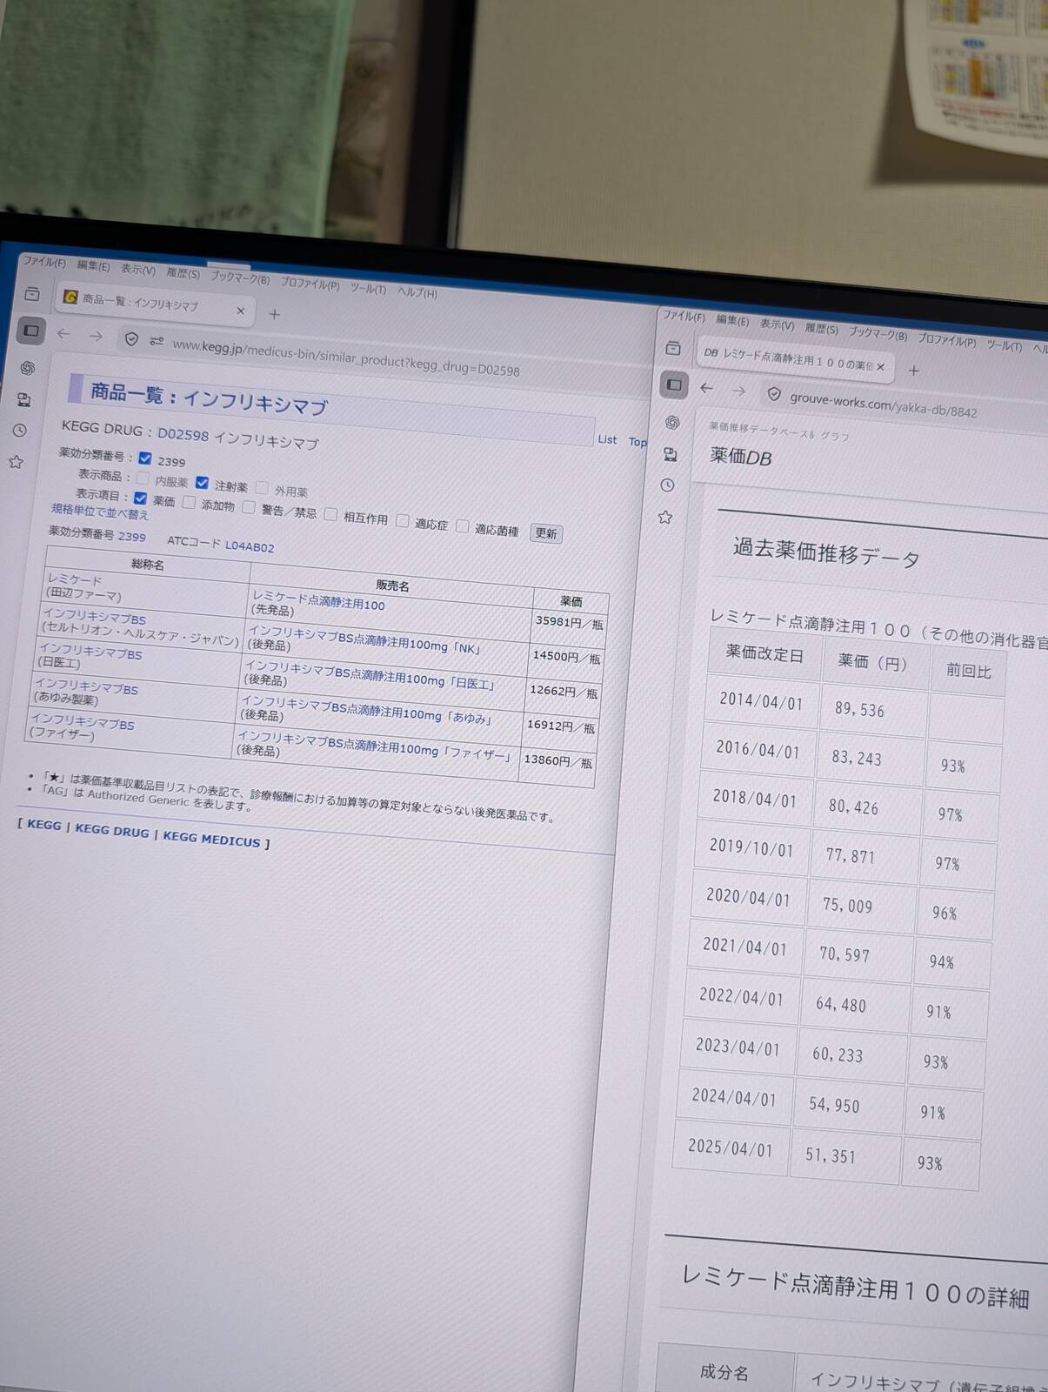Viewport: 1048px width, 1392px height.
Task: Open 表示(V) menu in KEGG window
Action: [138, 270]
